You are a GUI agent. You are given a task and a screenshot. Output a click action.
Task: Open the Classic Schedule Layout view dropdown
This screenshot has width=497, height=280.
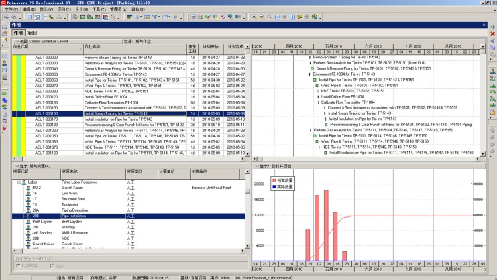tap(17, 41)
